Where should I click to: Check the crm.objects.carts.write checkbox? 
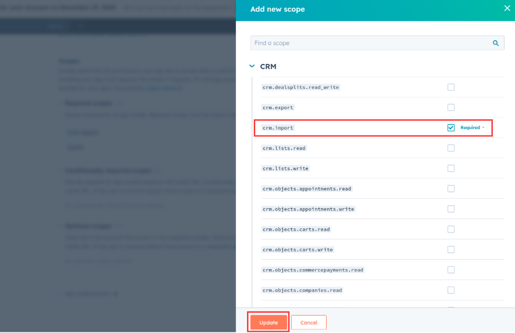(x=450, y=249)
